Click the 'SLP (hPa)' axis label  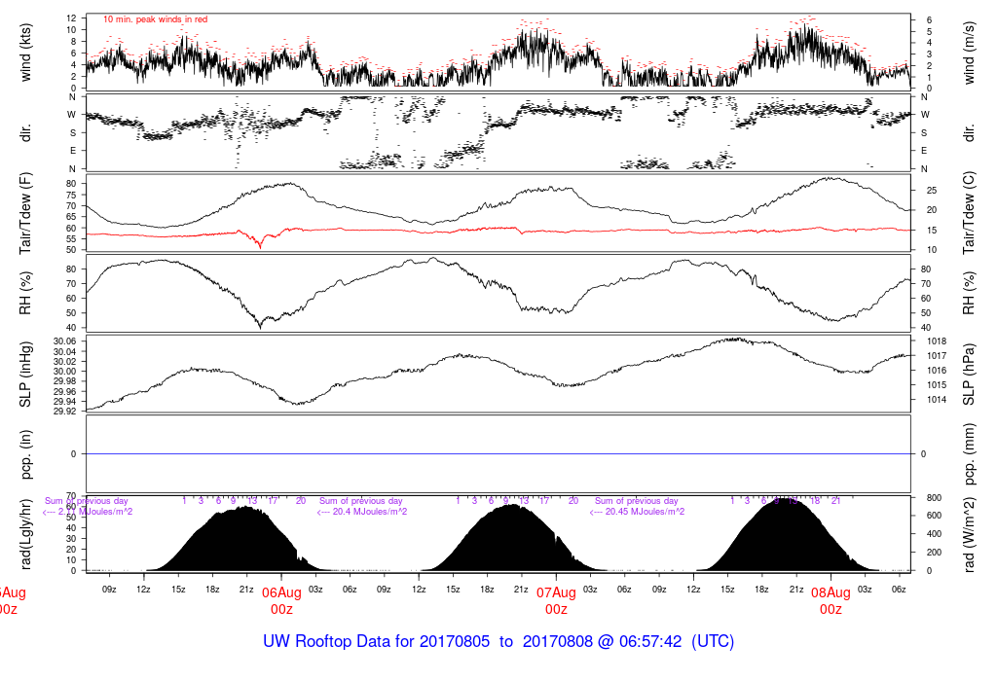[x=969, y=375]
